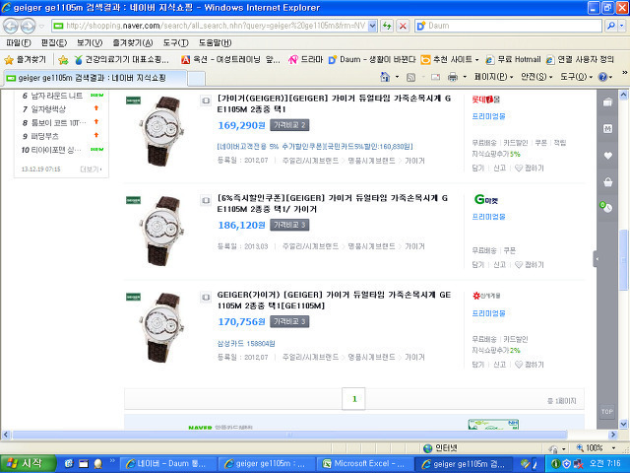Click the watch thumbnail for 170,756원 item
The image size is (630, 473).
coord(162,327)
